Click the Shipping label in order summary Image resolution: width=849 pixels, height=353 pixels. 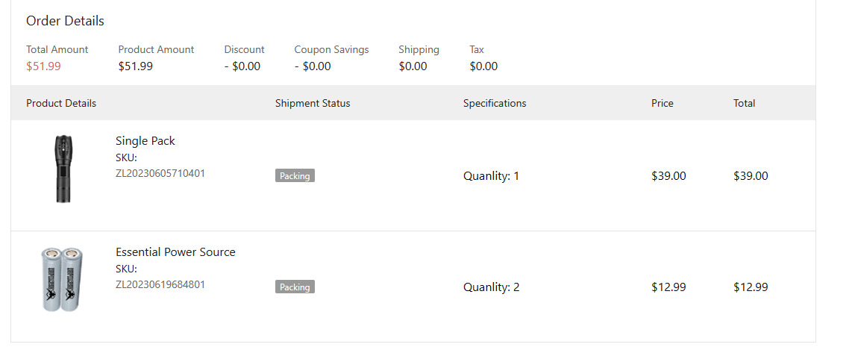[x=419, y=50]
